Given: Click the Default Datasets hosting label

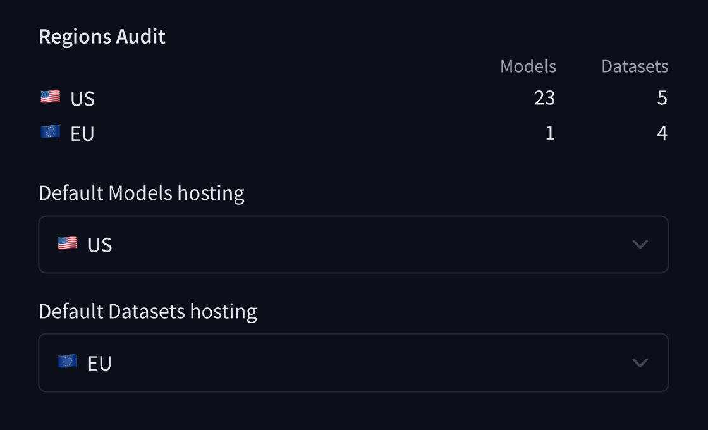Looking at the screenshot, I should click(148, 311).
